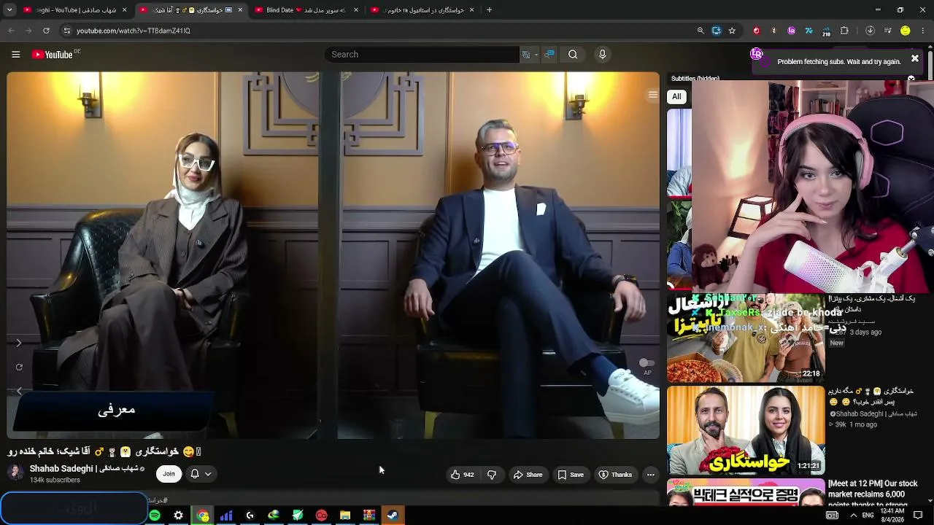
Task: Open the browser zoom magnifier icon in address bar
Action: pos(700,31)
